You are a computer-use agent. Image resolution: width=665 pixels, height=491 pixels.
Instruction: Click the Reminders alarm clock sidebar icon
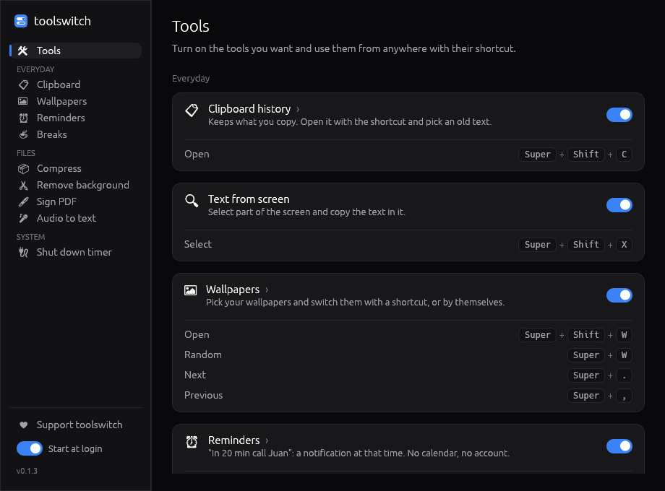pos(23,118)
